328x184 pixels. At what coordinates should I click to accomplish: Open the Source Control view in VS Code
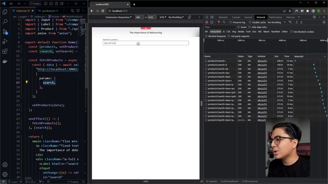click(x=5, y=32)
